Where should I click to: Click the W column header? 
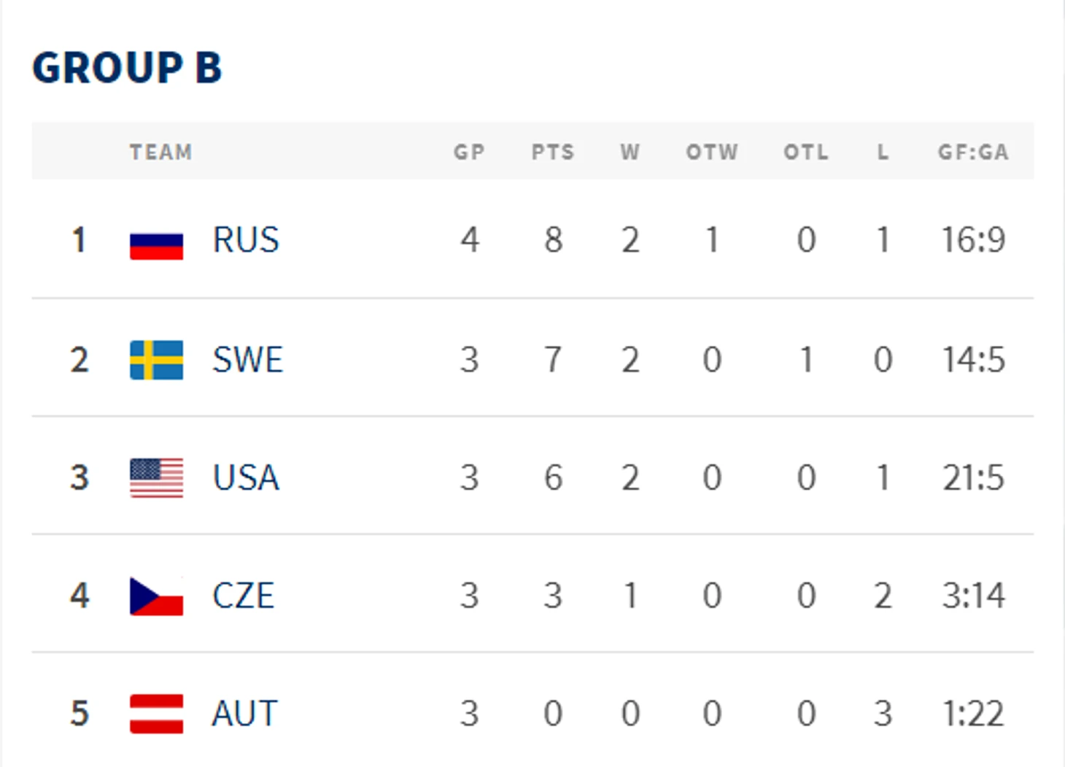click(630, 152)
